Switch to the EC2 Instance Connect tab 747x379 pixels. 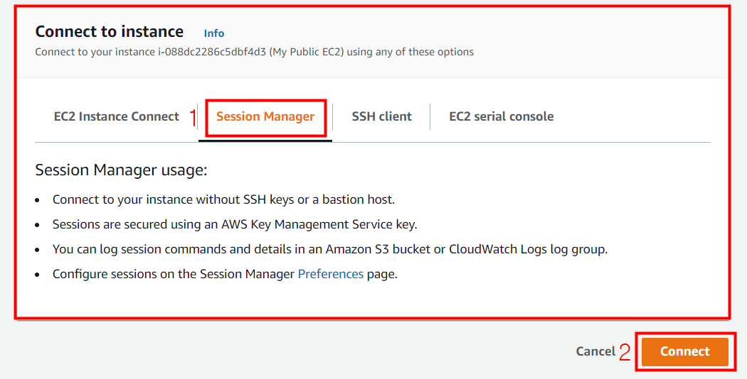coord(116,116)
